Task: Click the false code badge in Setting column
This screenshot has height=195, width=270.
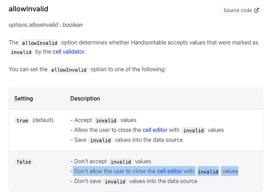Action: click(x=24, y=162)
